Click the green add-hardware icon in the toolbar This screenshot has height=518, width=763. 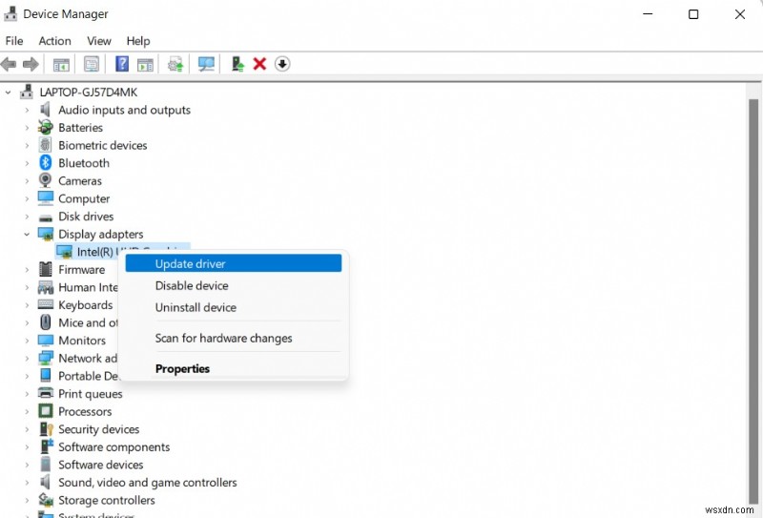point(237,64)
